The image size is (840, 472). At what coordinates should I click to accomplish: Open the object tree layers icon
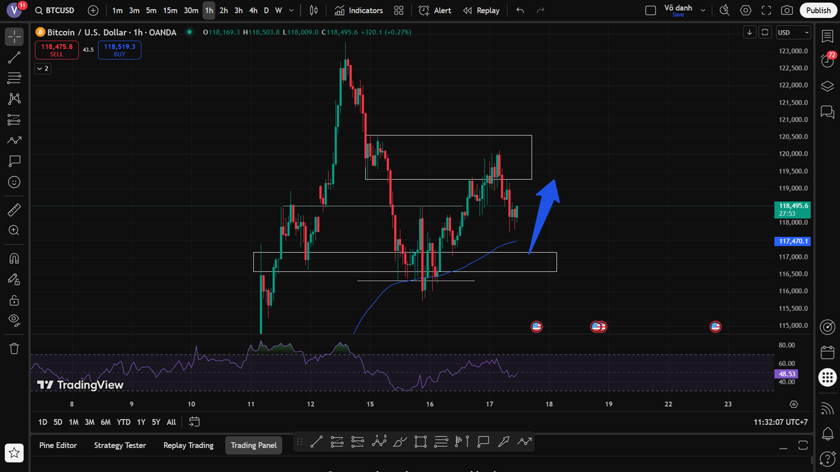pyautogui.click(x=827, y=86)
